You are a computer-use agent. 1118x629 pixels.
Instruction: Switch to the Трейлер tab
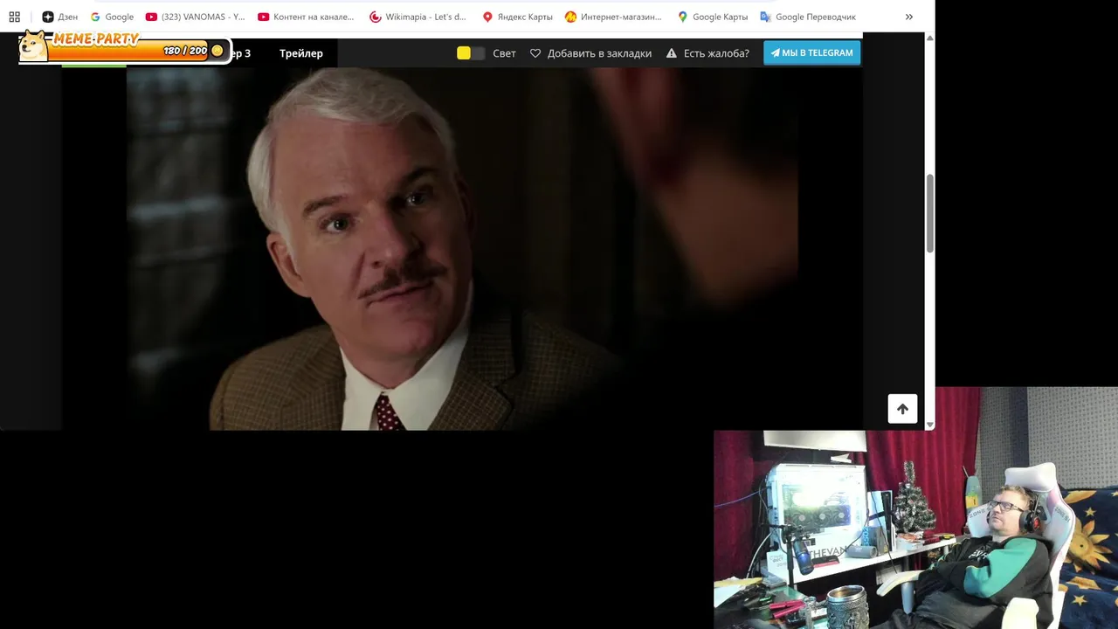tap(301, 53)
